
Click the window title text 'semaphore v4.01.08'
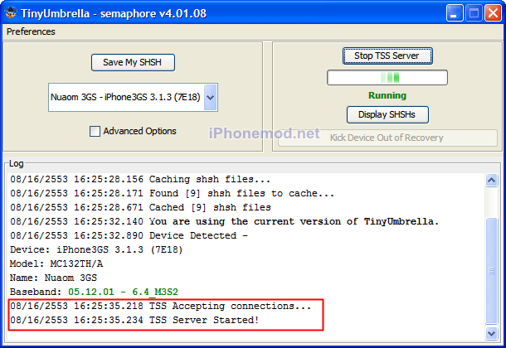(x=153, y=13)
